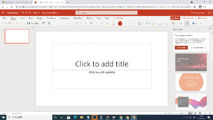This screenshot has height=120, width=213.
Task: Click the numbered list icon
Action: (x=132, y=23)
